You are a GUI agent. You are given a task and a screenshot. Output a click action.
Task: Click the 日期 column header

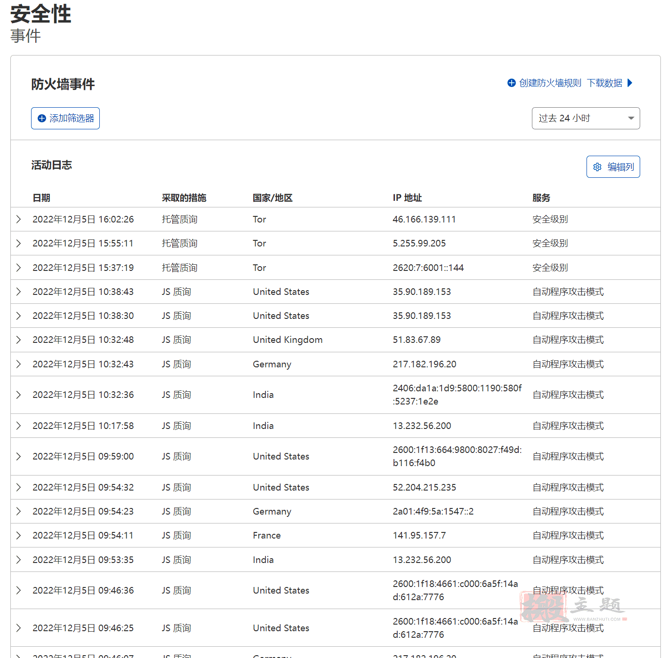[41, 198]
